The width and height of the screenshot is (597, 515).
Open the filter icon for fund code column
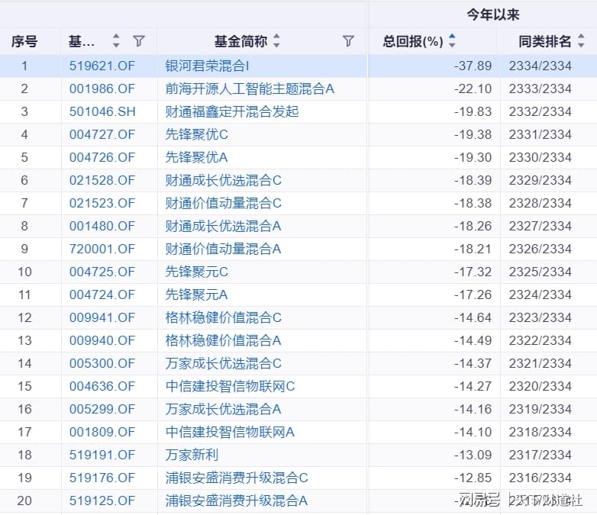[139, 41]
